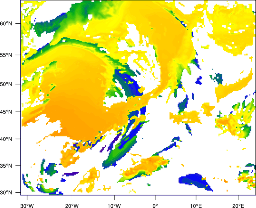The image size is (256, 208).
Task: Click the 0° longitude label
Action: [155, 206]
